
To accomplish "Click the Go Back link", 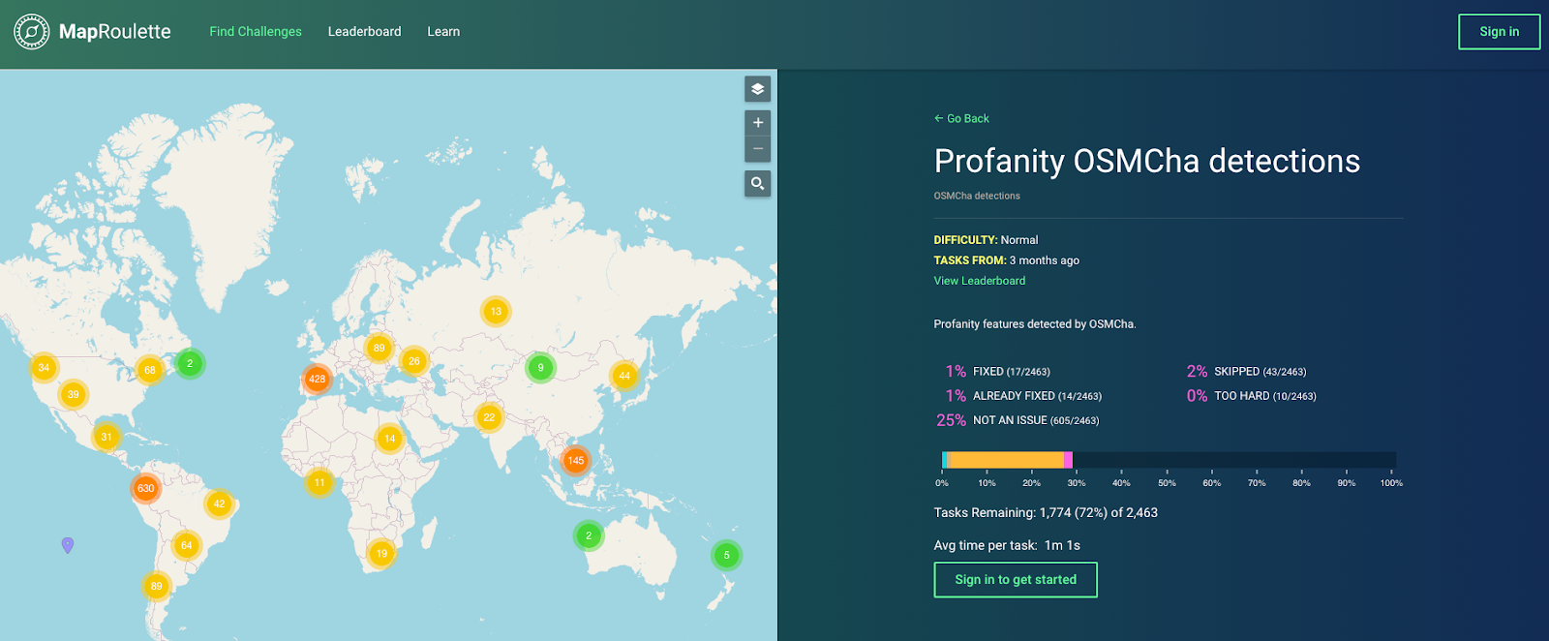I will pos(961,118).
